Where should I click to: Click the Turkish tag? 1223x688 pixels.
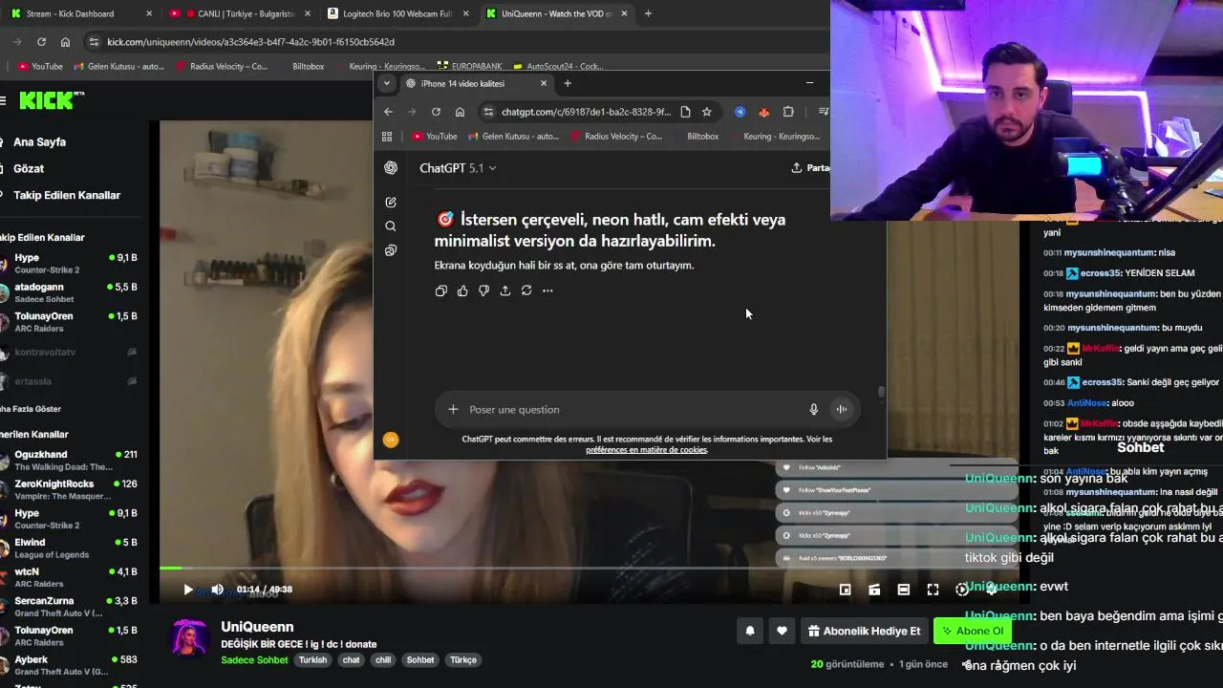[312, 660]
